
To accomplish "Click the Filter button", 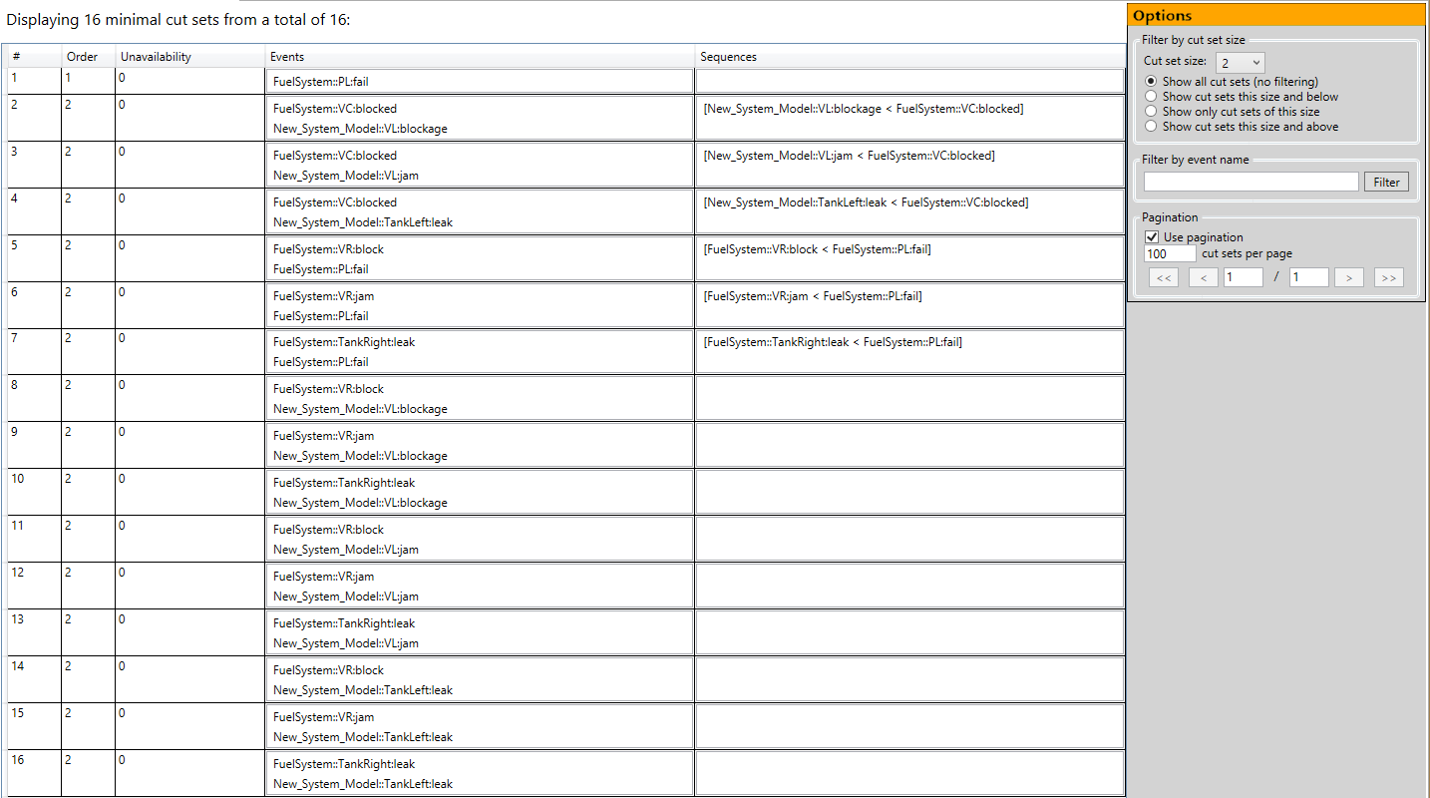I will pyautogui.click(x=1386, y=182).
